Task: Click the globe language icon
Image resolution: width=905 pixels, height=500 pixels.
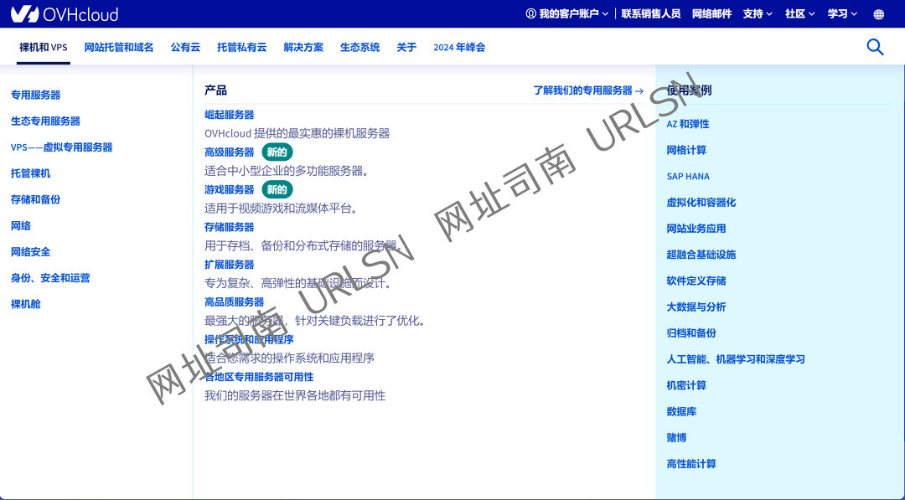Action: 878,13
